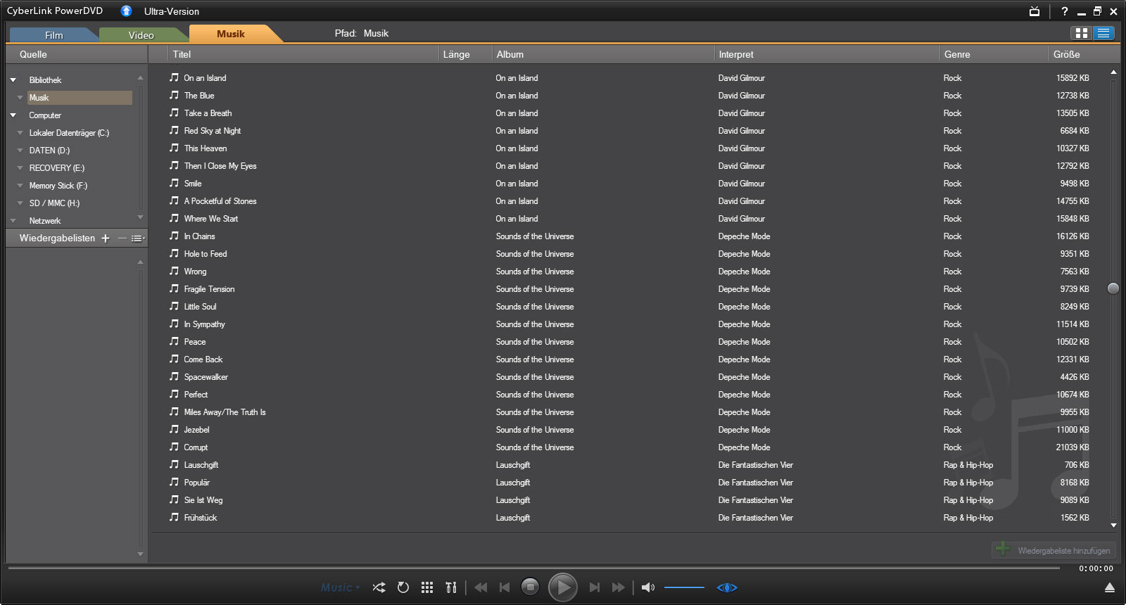Select the track "In Chains"
1126x605 pixels.
pos(200,236)
